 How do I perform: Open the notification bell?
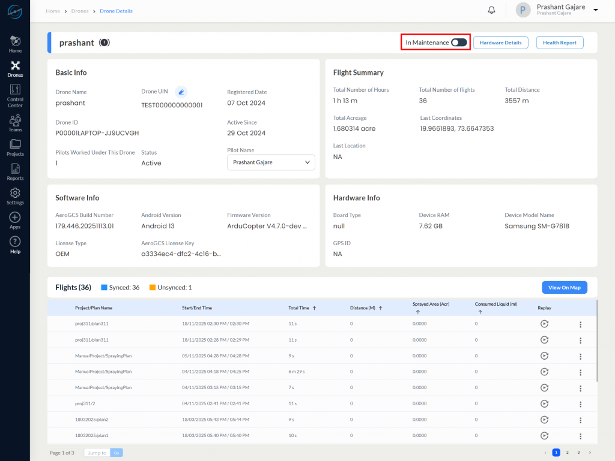tap(491, 10)
